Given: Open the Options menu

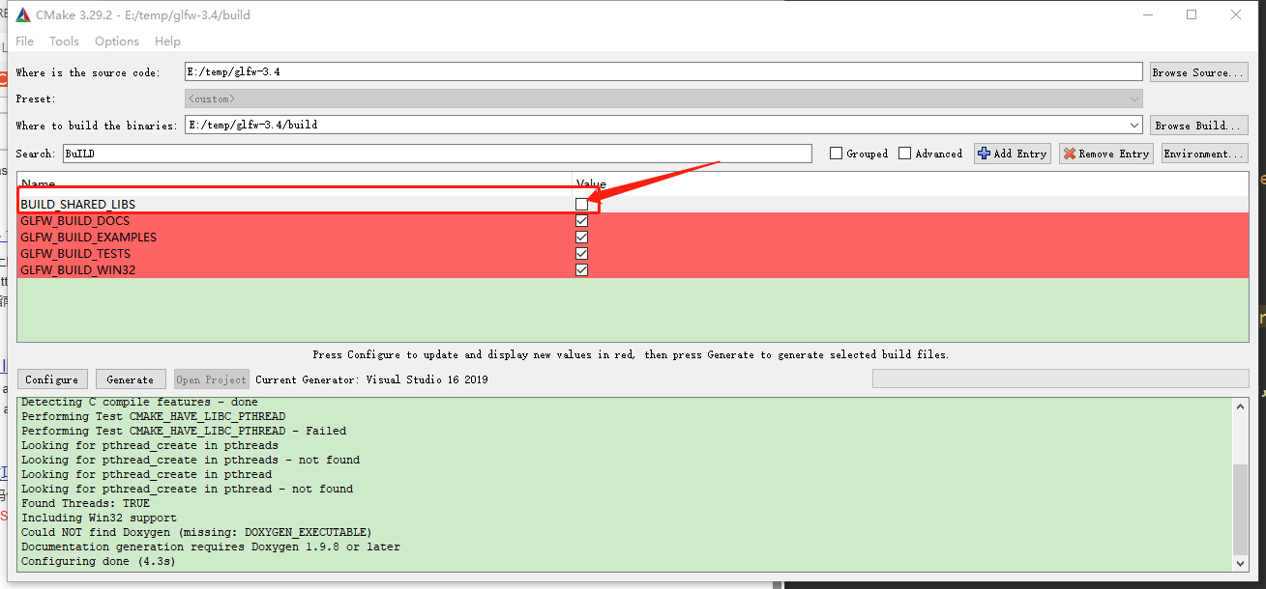Looking at the screenshot, I should [117, 42].
